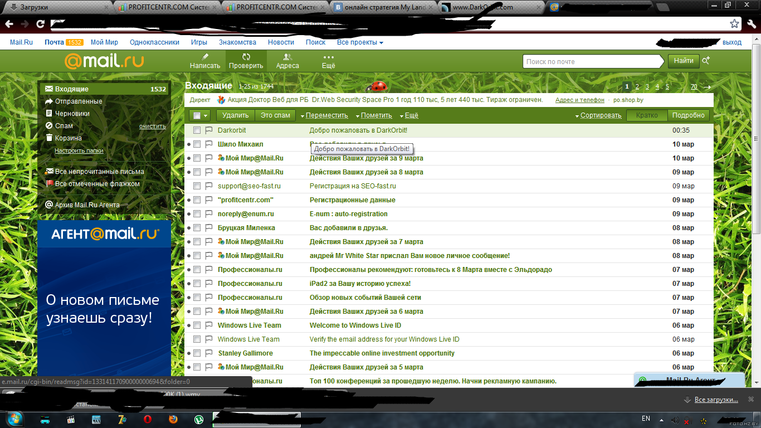Mark selected as Это спам
The width and height of the screenshot is (761, 428).
point(275,115)
